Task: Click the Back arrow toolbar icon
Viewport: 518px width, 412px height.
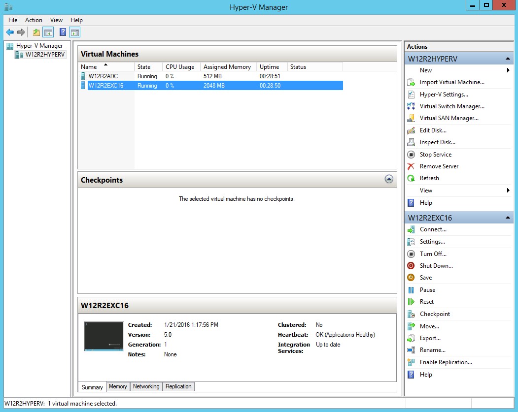Action: 10,32
